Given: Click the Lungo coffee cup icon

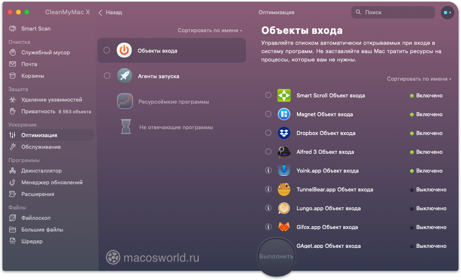Looking at the screenshot, I should click(x=284, y=208).
